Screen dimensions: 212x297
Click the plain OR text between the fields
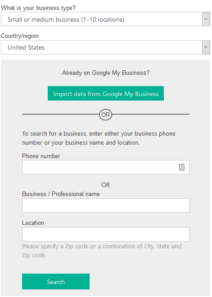pyautogui.click(x=105, y=185)
